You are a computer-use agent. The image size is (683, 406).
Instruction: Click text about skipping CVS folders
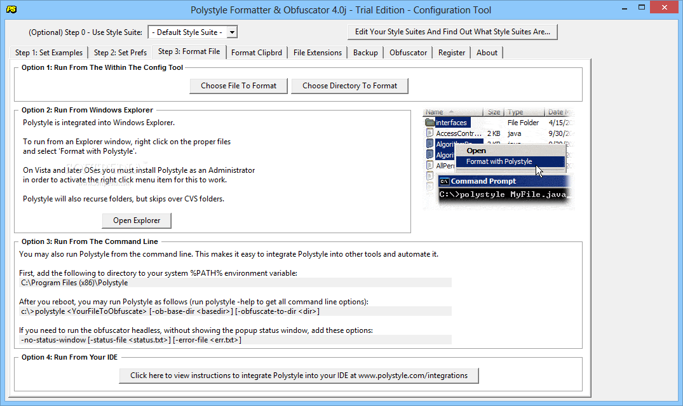(x=124, y=199)
